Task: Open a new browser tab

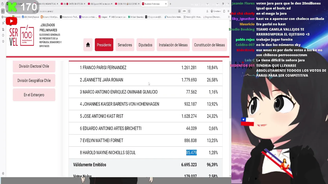Action: coord(170,4)
